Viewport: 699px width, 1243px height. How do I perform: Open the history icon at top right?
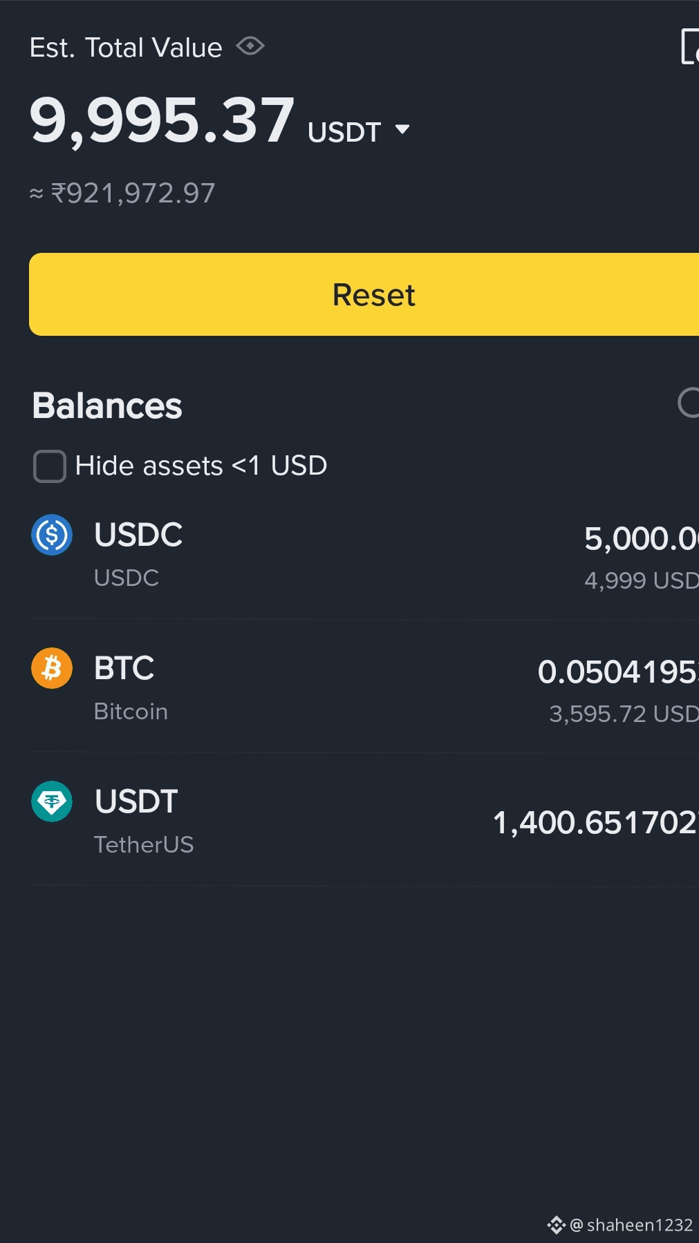click(x=689, y=46)
